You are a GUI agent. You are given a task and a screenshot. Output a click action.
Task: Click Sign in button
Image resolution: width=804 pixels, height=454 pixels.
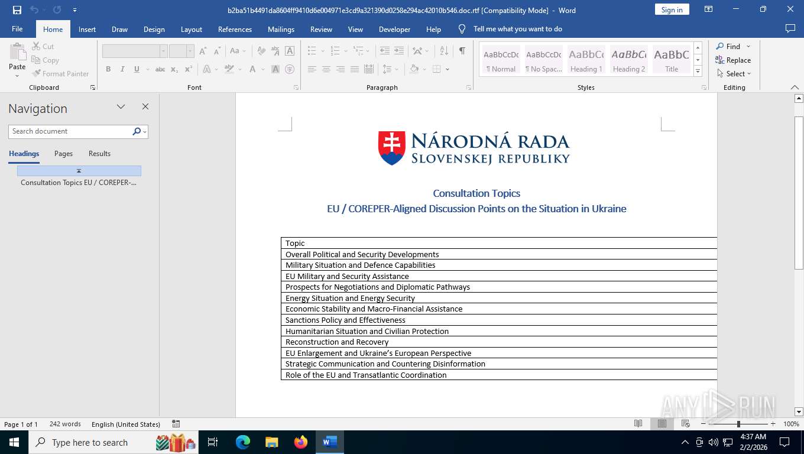pos(672,9)
